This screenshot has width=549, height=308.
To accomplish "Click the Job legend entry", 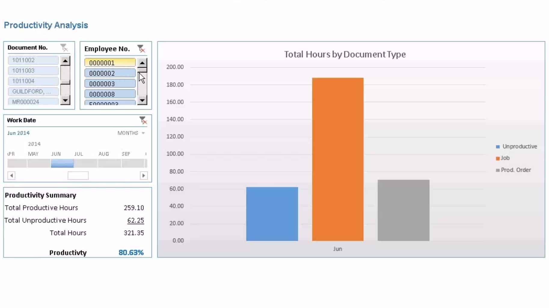I will pyautogui.click(x=503, y=158).
